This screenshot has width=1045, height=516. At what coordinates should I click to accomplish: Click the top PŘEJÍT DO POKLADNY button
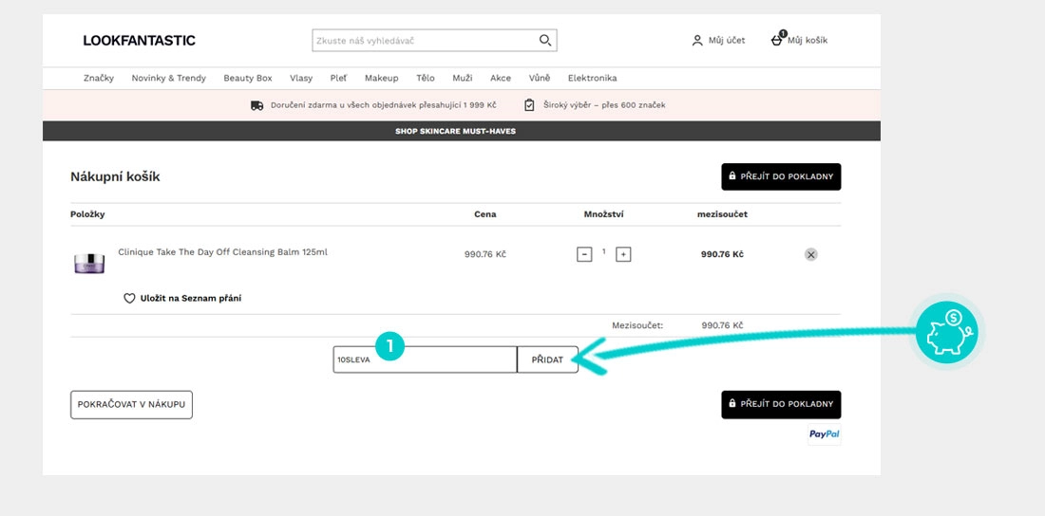click(781, 176)
